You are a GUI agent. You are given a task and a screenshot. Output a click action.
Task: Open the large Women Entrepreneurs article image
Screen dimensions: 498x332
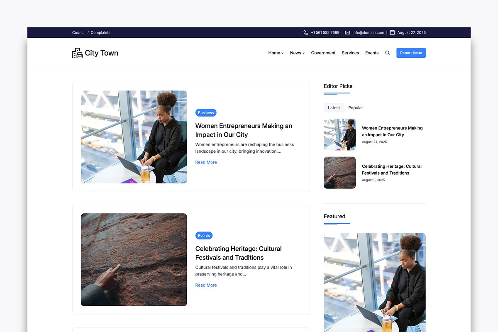134,137
